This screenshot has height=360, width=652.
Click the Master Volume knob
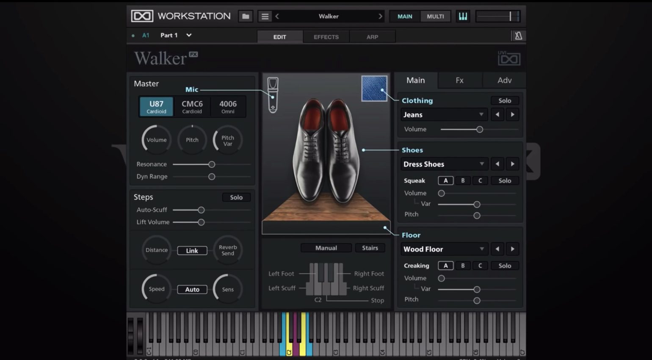point(157,140)
